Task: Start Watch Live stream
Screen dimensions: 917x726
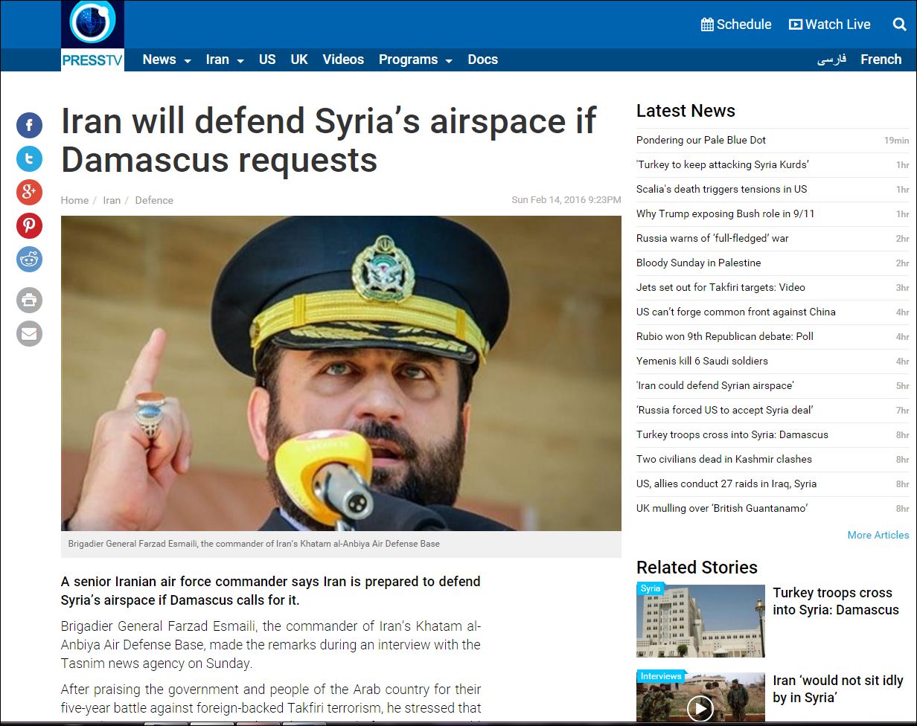Action: point(829,25)
